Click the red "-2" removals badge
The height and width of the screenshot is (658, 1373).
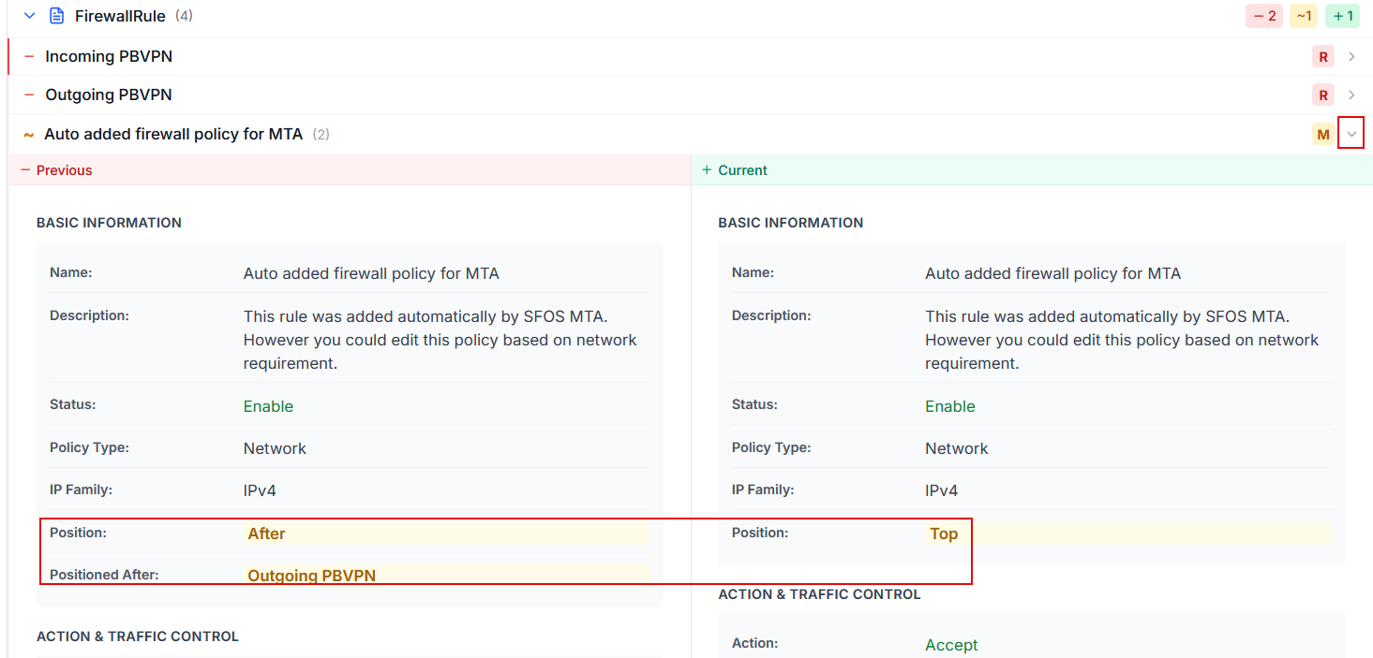pos(1263,15)
